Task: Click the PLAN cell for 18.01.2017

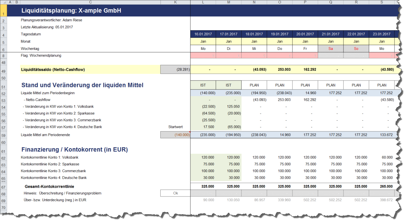Action: point(254,85)
